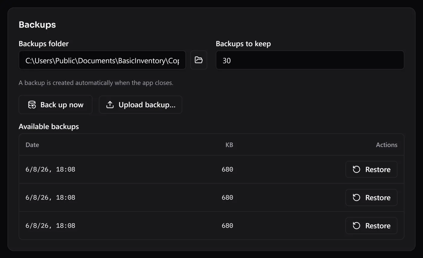The width and height of the screenshot is (423, 258).
Task: Click the Backups folder path field
Action: pyautogui.click(x=102, y=60)
